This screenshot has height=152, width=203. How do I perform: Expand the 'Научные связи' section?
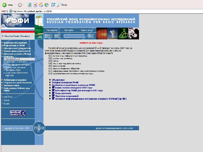pyautogui.click(x=2, y=86)
